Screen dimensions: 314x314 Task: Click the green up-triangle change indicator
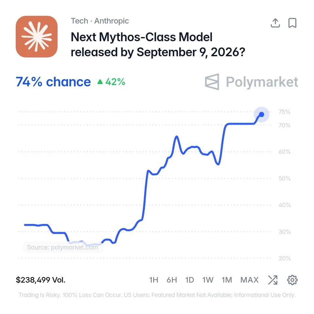tap(100, 82)
